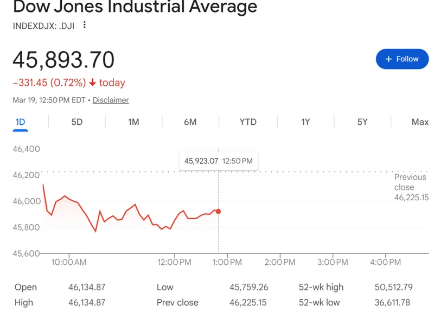Image resolution: width=434 pixels, height=324 pixels.
Task: Click the 45,923.07 price tooltip
Action: click(x=218, y=161)
